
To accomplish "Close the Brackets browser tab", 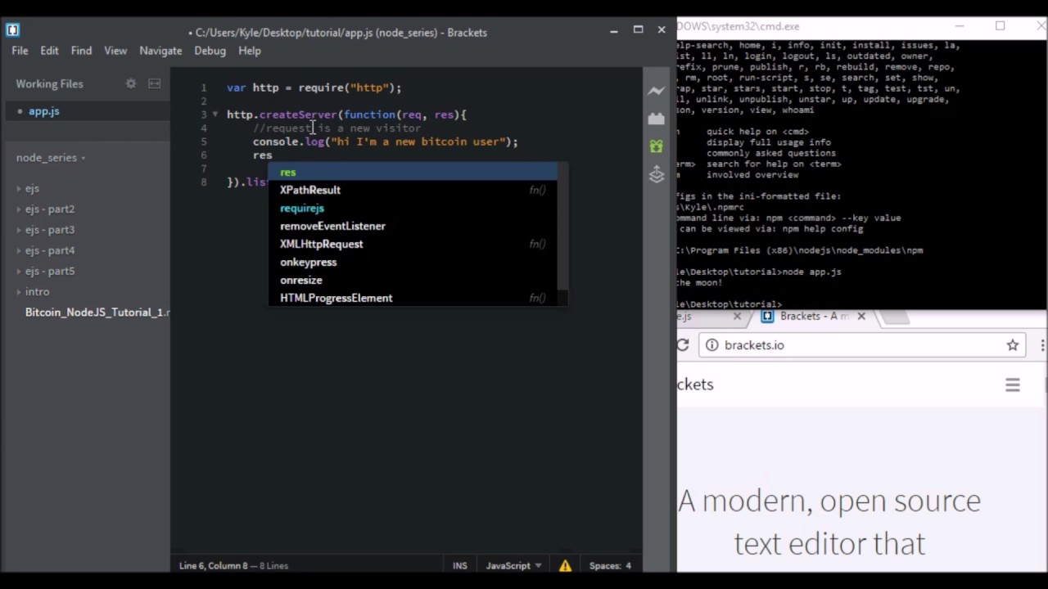I will (861, 316).
